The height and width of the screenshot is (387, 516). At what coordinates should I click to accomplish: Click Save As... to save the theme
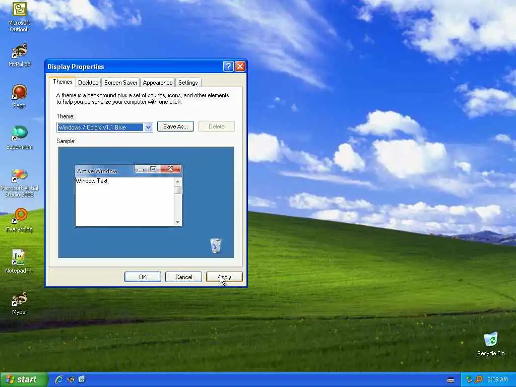pyautogui.click(x=175, y=126)
